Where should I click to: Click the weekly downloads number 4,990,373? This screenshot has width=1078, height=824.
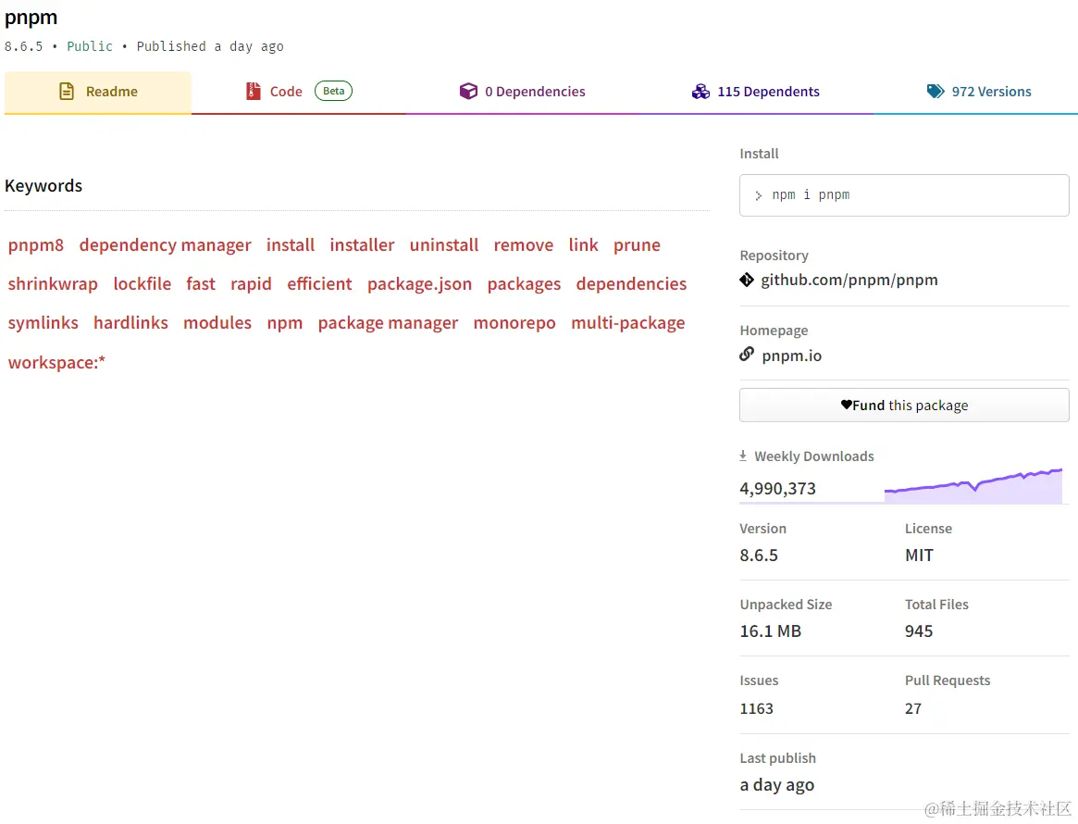click(x=777, y=488)
